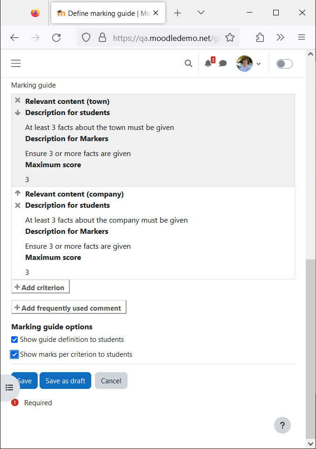Expand the user profile menu
This screenshot has width=316, height=449.
tap(248, 63)
